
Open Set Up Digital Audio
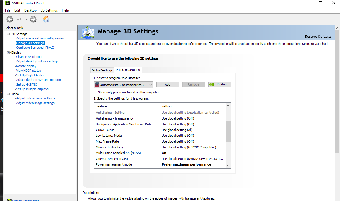[30, 75]
